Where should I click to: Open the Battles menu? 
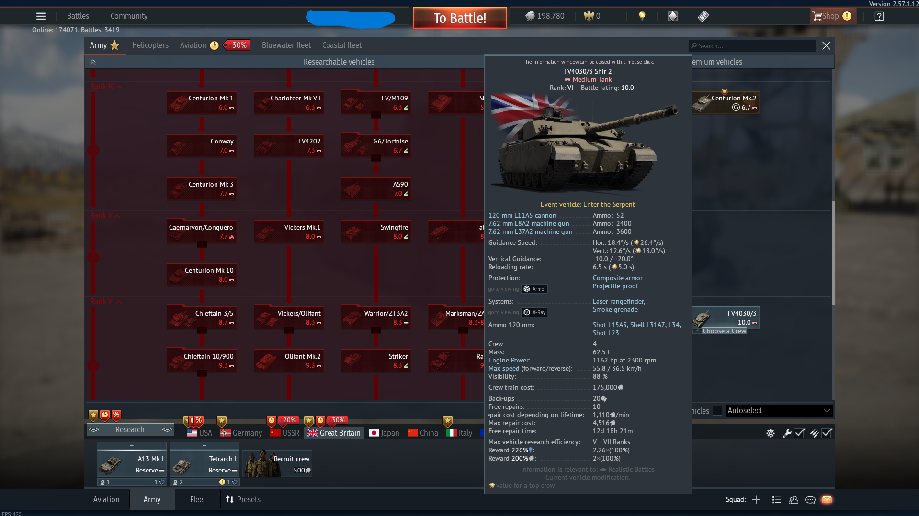[x=78, y=16]
